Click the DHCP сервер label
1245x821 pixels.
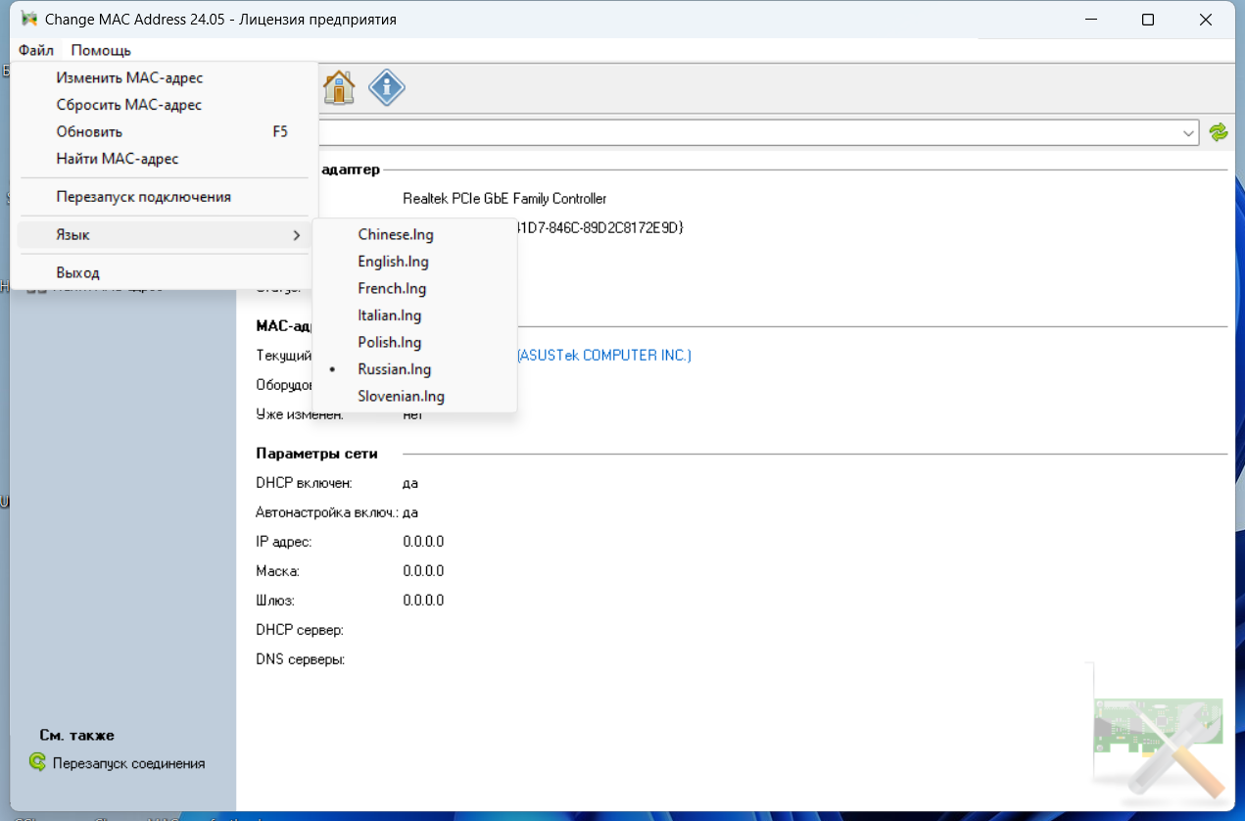300,630
